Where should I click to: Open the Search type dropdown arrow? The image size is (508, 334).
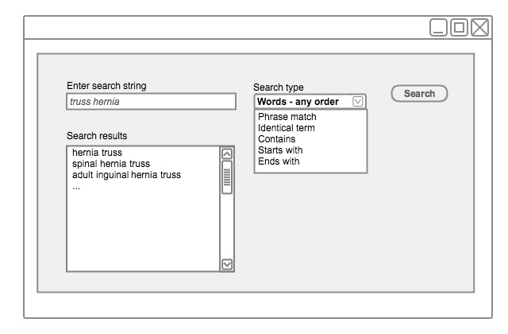[x=358, y=102]
